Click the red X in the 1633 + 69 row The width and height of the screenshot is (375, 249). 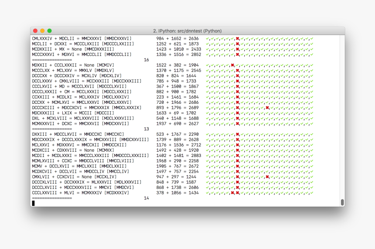pos(237,113)
